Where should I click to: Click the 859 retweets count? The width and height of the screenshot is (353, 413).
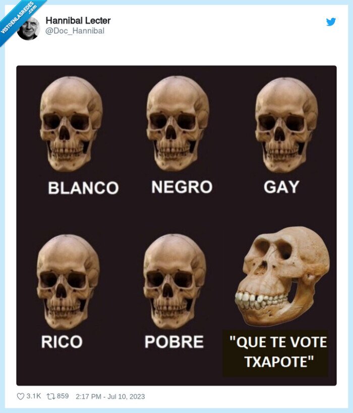click(x=63, y=396)
